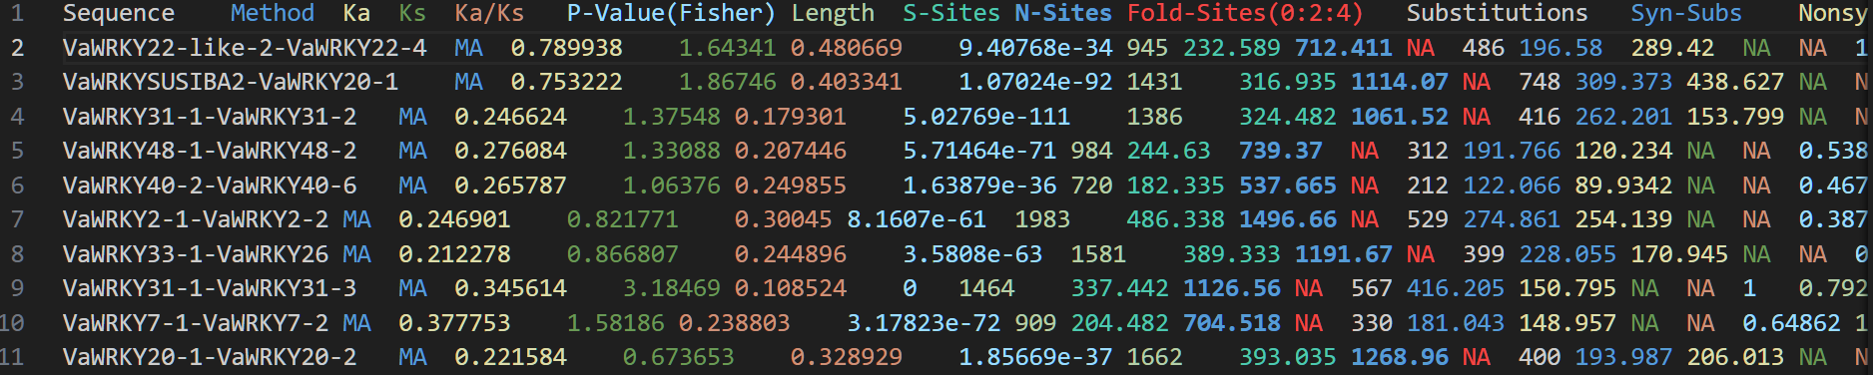Image resolution: width=1873 pixels, height=375 pixels.
Task: Click sequence name VaWRKY22-like-2-VaWRKY22-4
Action: click(x=245, y=48)
